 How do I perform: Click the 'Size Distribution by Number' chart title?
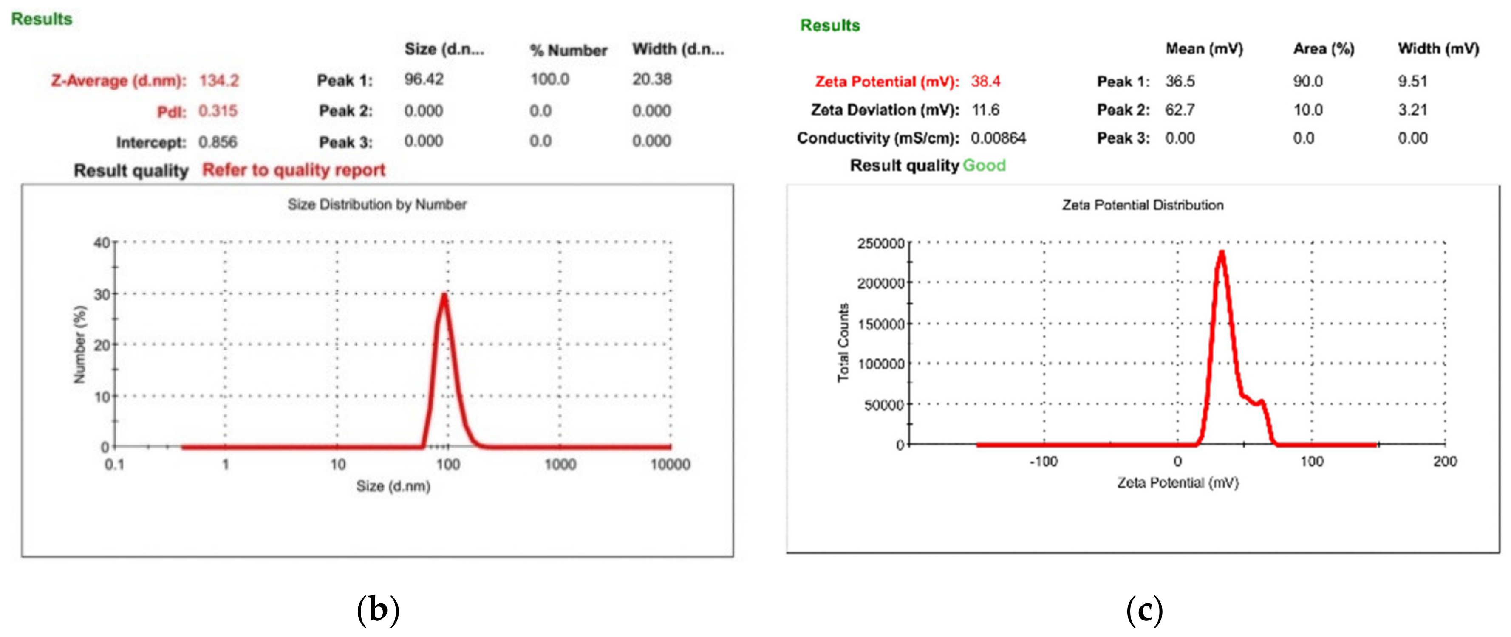376,205
